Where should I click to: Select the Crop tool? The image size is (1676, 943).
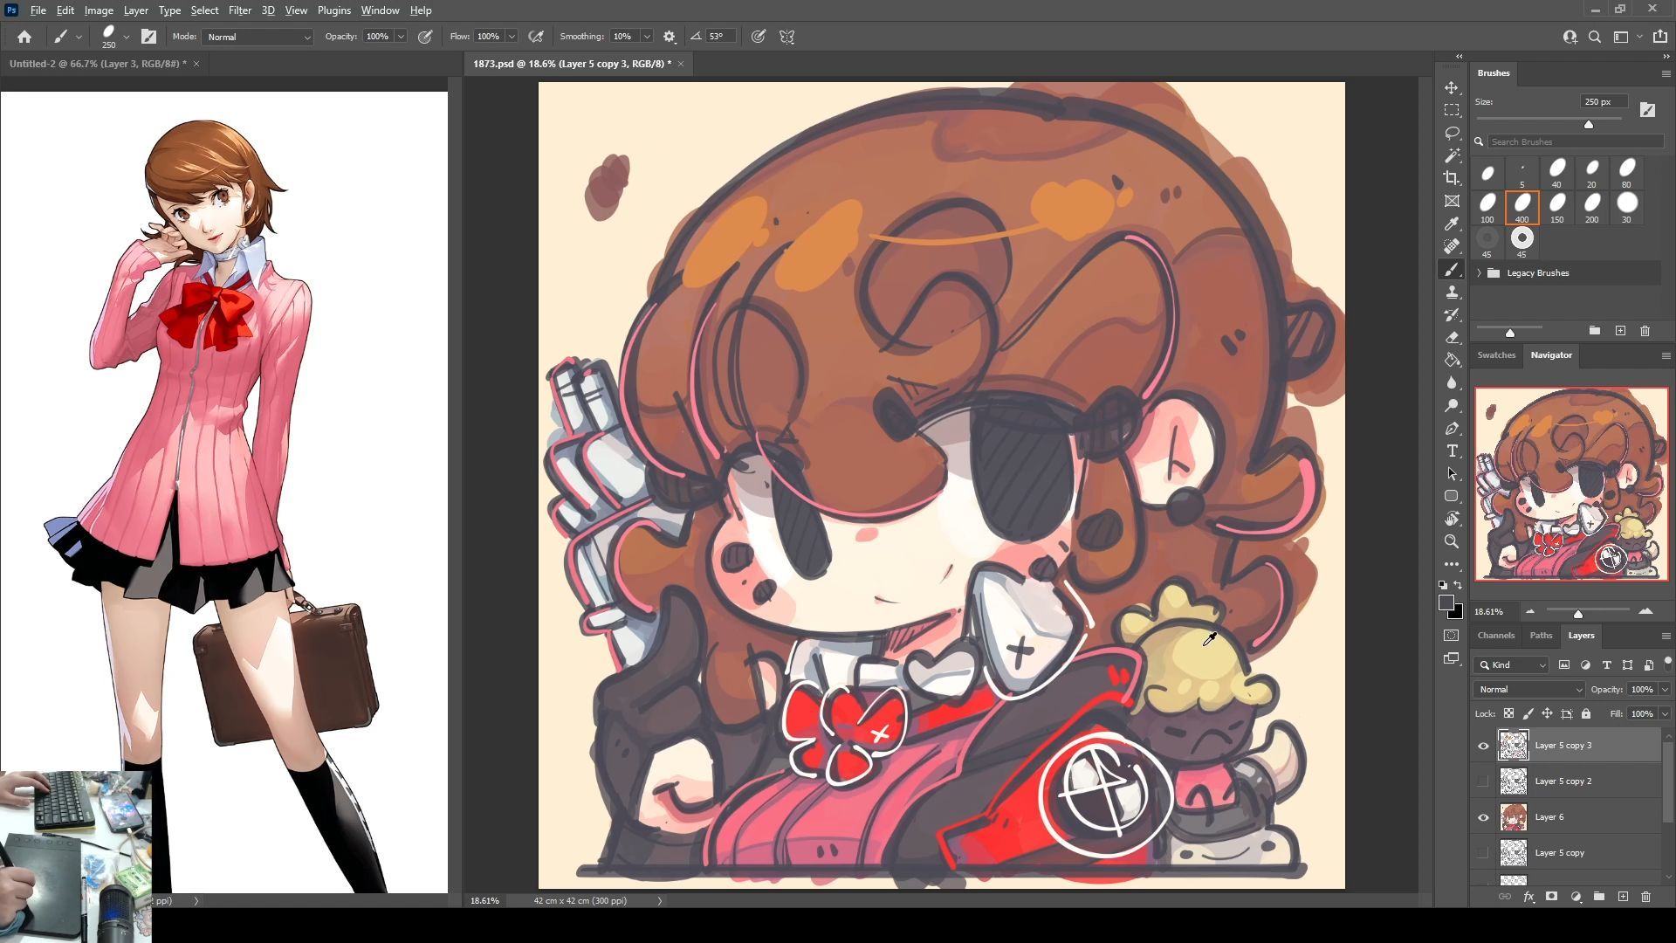[1452, 178]
